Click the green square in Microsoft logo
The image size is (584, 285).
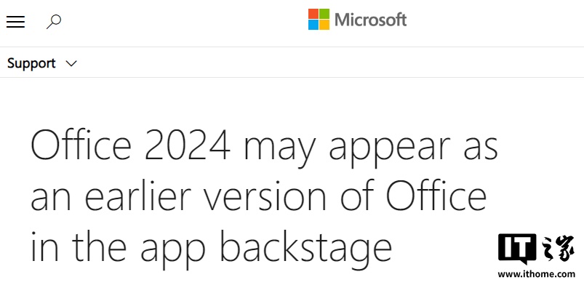(324, 14)
